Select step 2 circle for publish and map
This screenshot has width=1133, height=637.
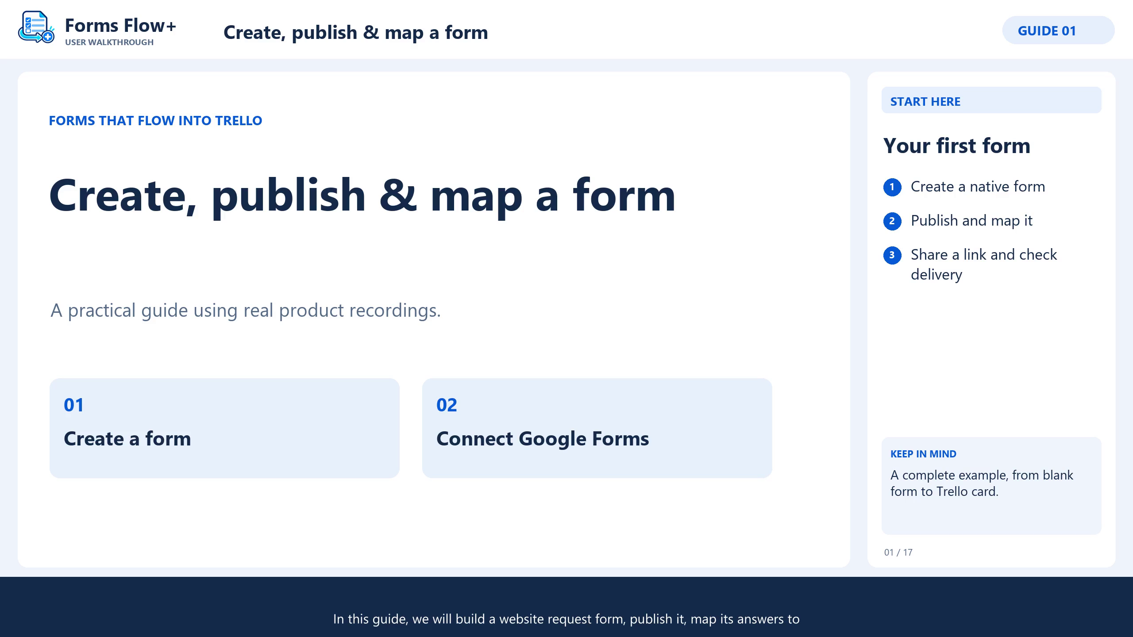[892, 221]
